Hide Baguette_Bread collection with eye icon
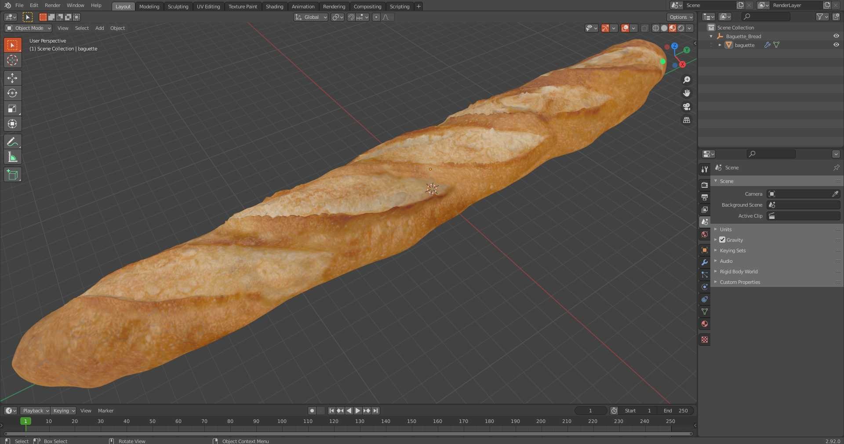Image resolution: width=844 pixels, height=444 pixels. (x=836, y=36)
